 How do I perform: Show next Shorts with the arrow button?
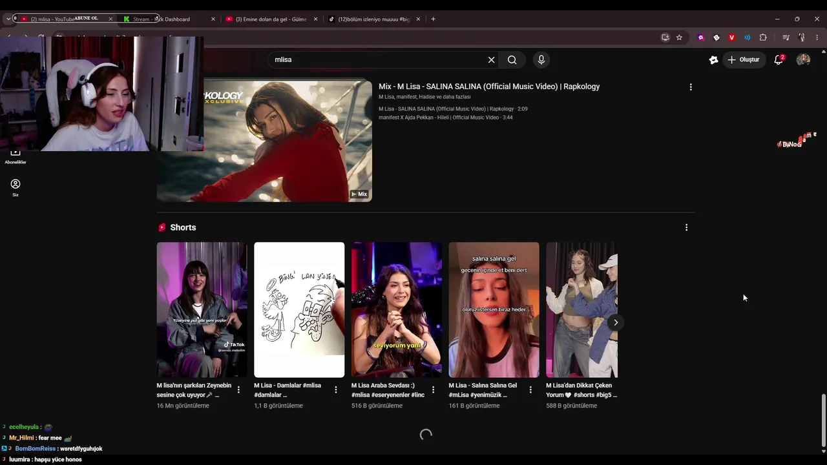pos(616,322)
